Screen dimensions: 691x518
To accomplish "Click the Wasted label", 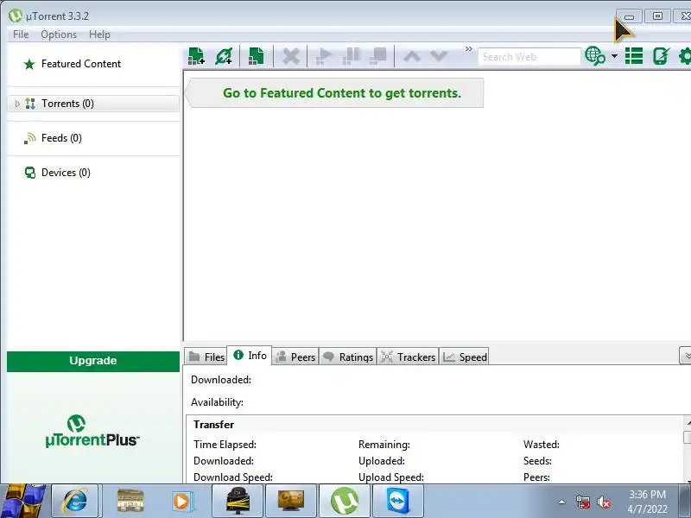I will 542,445.
